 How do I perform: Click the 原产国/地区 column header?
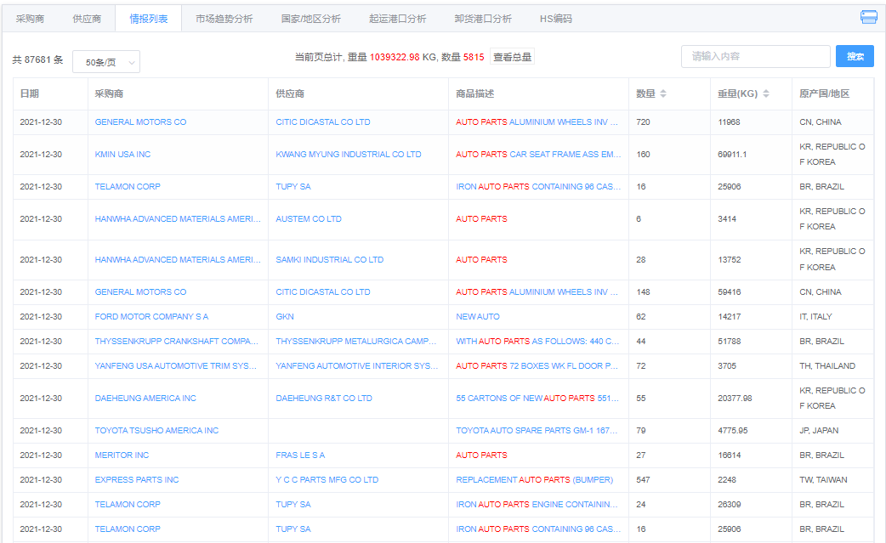coord(825,93)
